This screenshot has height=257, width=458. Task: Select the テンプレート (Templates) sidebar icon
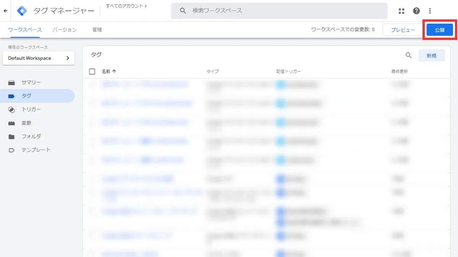[12, 150]
